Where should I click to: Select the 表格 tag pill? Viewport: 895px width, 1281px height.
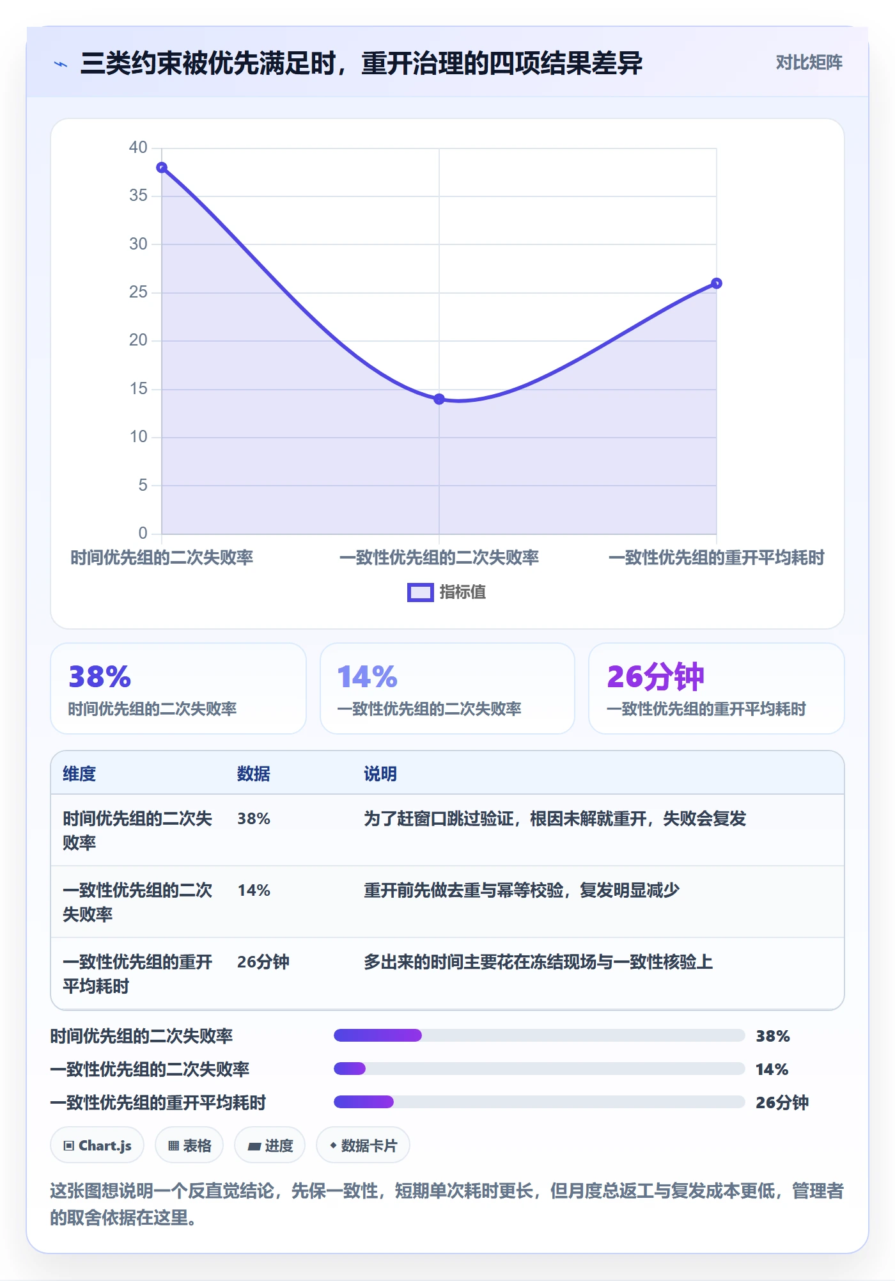click(x=189, y=1145)
